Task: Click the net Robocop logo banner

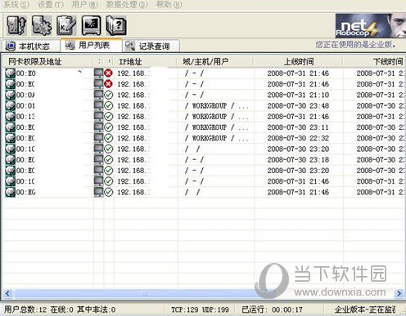Action: (x=370, y=25)
